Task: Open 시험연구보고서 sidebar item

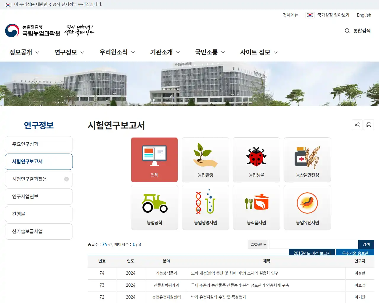Action: 39,162
